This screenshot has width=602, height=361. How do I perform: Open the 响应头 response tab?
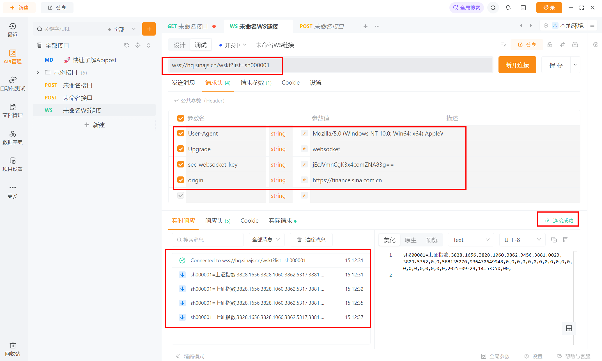pyautogui.click(x=218, y=221)
